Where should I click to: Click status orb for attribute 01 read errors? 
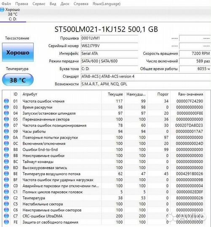(x=6, y=101)
